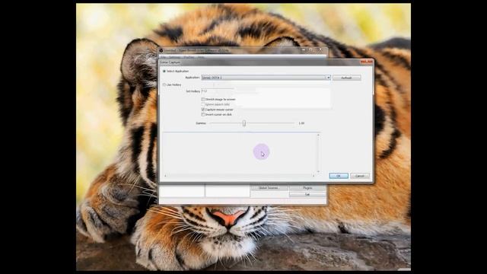Click Plugins button in OBS window
Screen dimensions: 487x274
[x=307, y=188]
